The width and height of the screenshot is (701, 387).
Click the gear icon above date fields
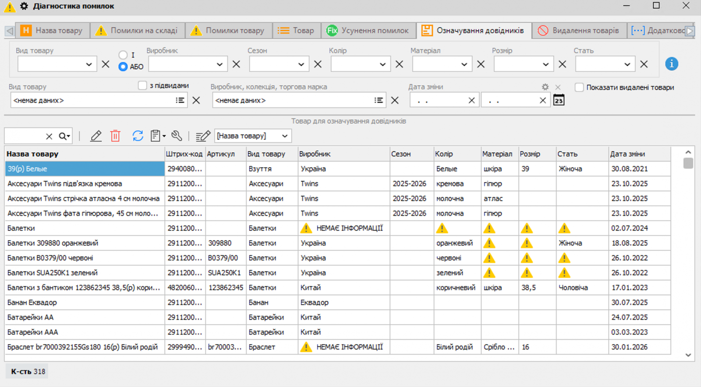coord(545,87)
